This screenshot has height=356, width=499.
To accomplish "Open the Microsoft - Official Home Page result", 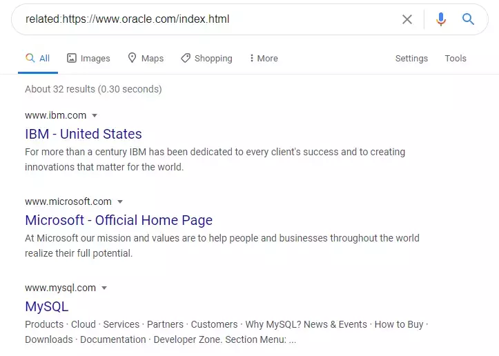I will coord(119,220).
